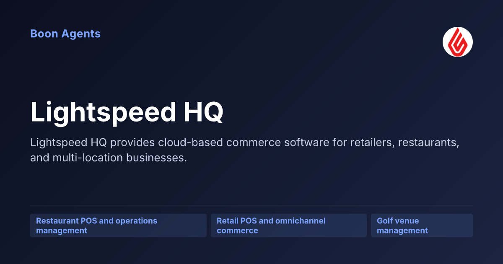Open the Boon Agents link

[65, 34]
